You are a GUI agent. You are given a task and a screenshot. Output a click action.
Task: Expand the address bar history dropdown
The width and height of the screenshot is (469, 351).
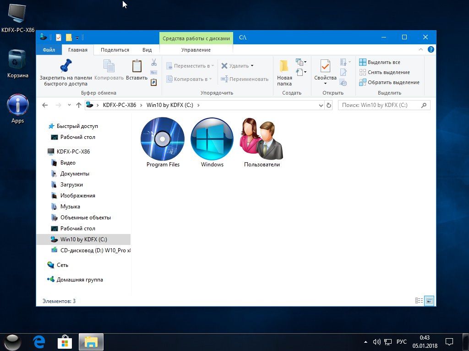321,105
